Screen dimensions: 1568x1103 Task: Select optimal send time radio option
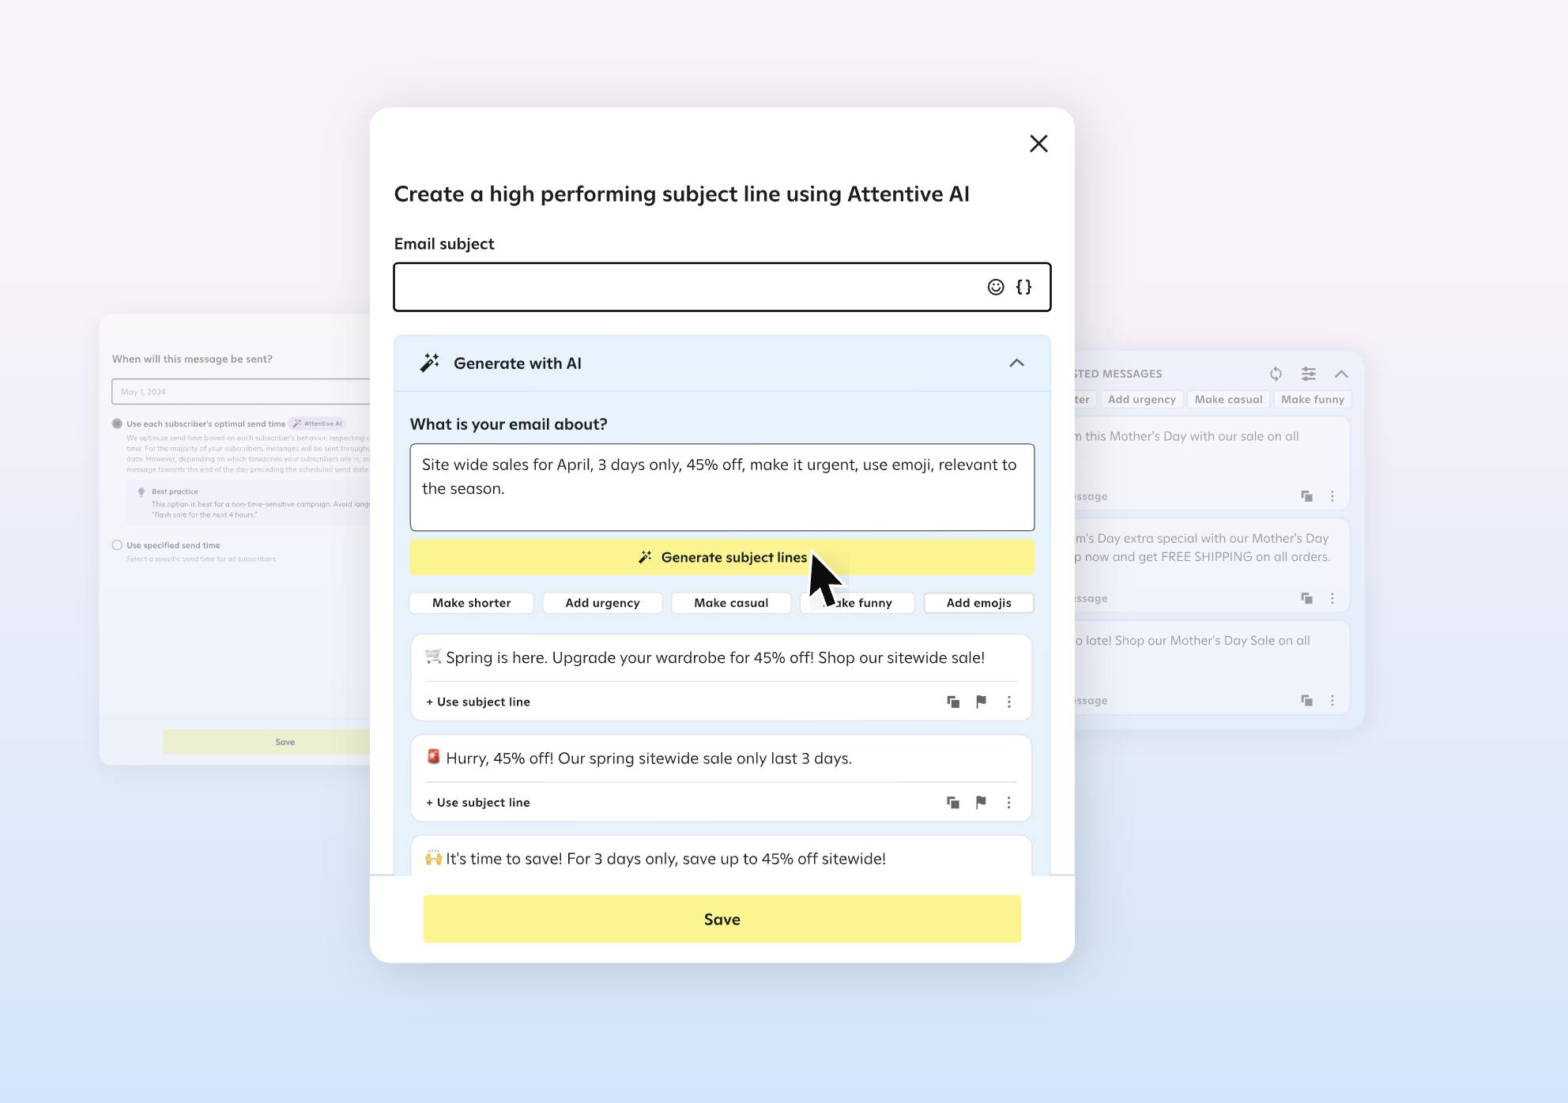[117, 424]
